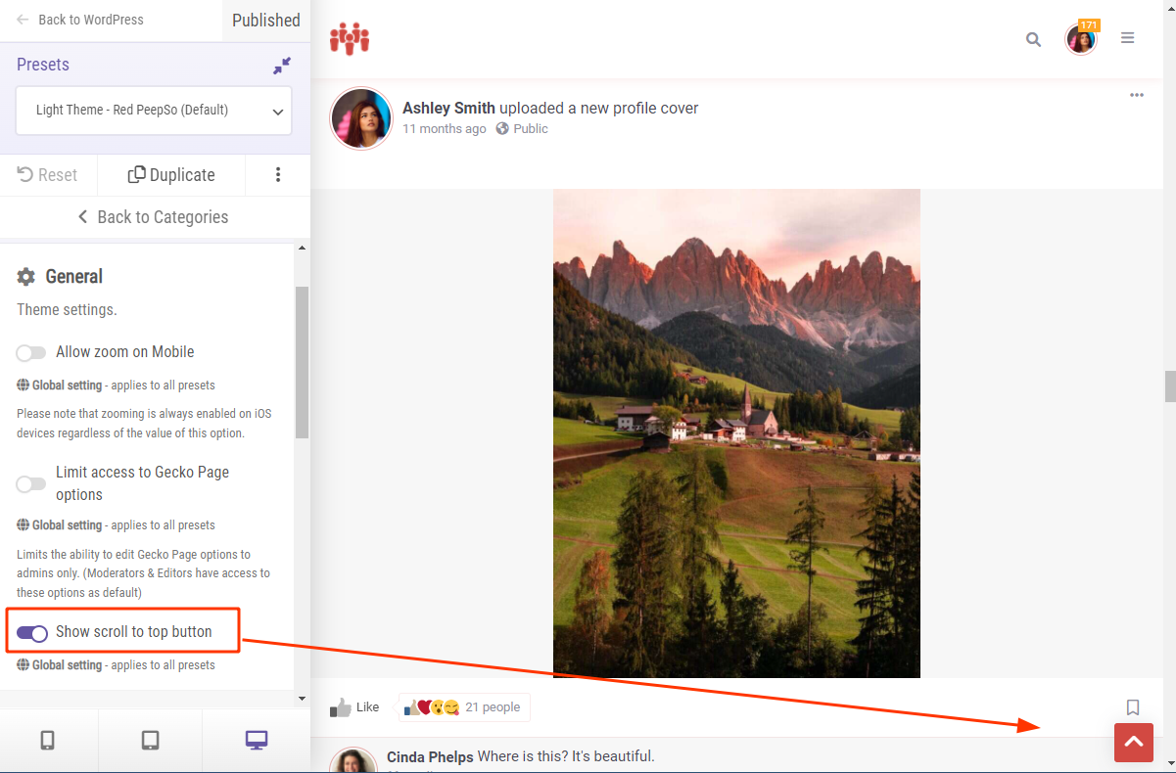The height and width of the screenshot is (773, 1176).
Task: Click Back to WordPress link
Action: [x=80, y=20]
